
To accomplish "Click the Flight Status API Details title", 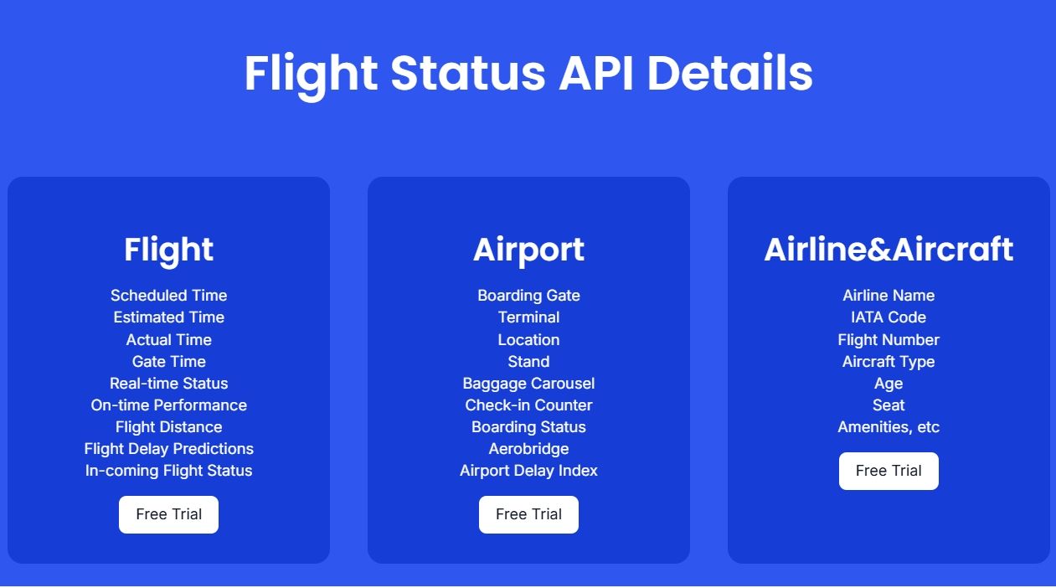I will tap(528, 74).
